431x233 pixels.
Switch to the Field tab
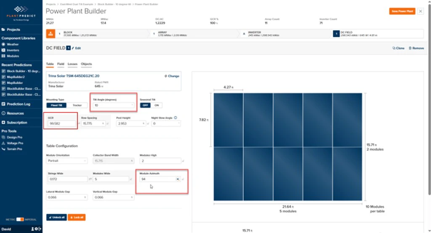click(x=61, y=64)
